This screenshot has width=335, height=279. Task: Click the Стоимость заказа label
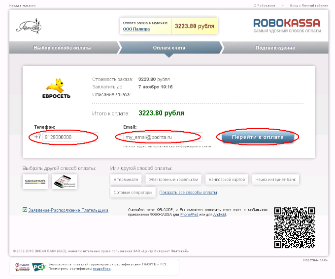pyautogui.click(x=112, y=79)
